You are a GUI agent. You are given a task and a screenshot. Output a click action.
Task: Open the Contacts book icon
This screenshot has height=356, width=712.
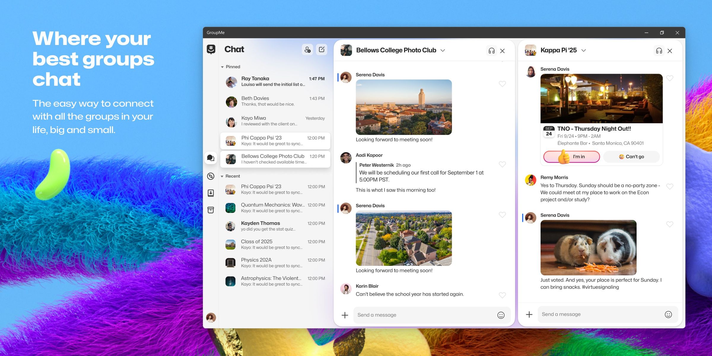[x=211, y=193]
